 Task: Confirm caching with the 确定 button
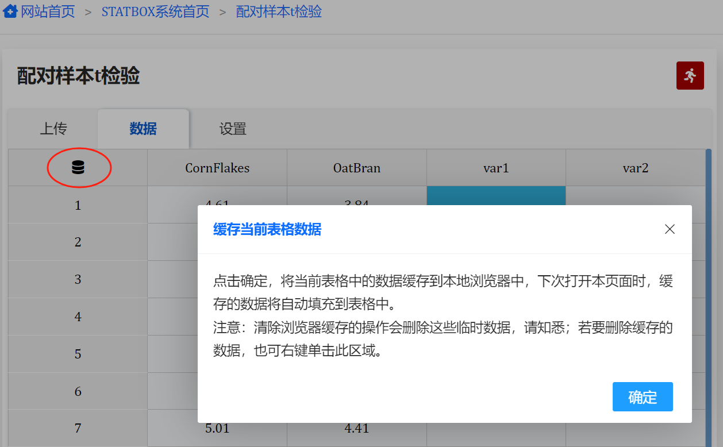643,397
